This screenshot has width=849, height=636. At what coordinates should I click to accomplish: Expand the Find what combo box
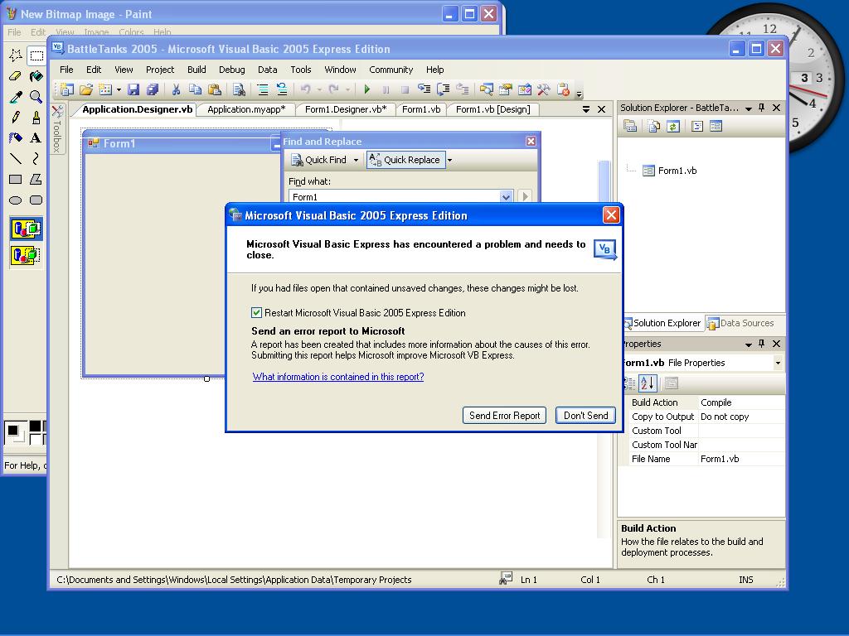click(506, 196)
